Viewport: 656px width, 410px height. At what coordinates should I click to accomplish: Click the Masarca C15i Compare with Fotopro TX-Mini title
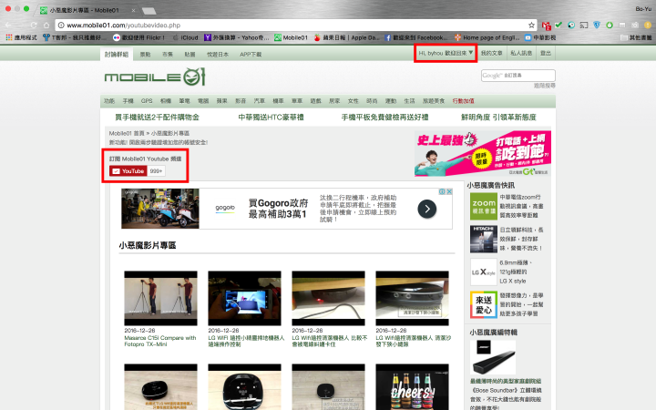pyautogui.click(x=160, y=341)
